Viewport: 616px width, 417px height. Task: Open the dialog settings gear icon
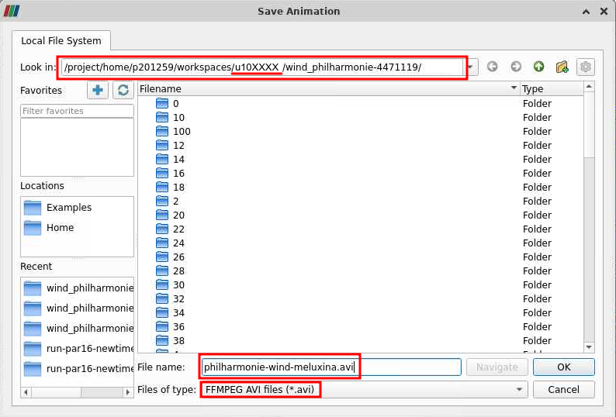coord(585,67)
